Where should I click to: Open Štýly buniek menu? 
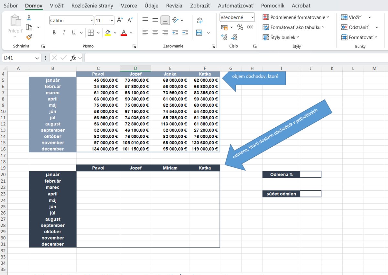281,37
